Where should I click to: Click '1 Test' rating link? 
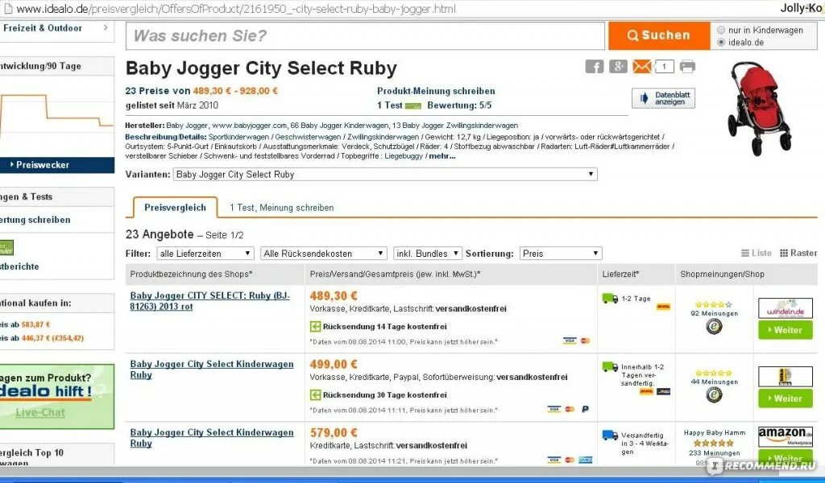pyautogui.click(x=389, y=105)
